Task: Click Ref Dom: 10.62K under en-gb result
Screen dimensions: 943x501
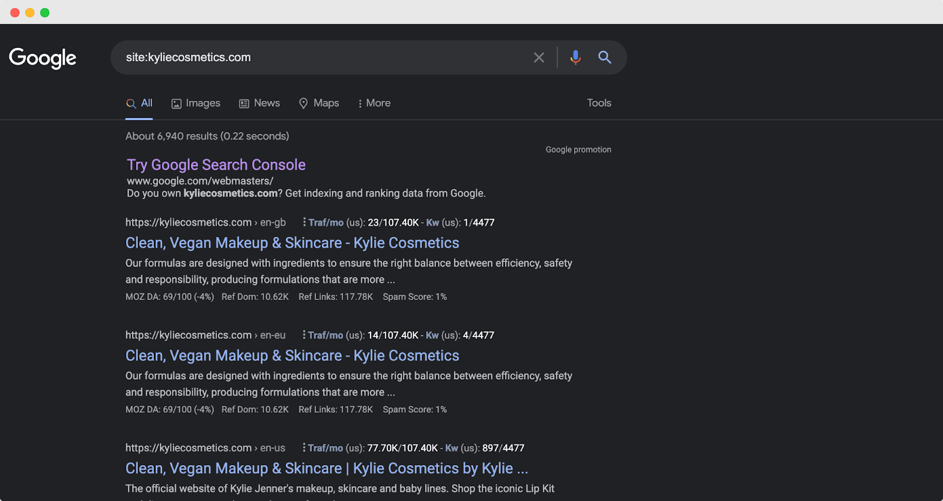Action: click(x=255, y=296)
